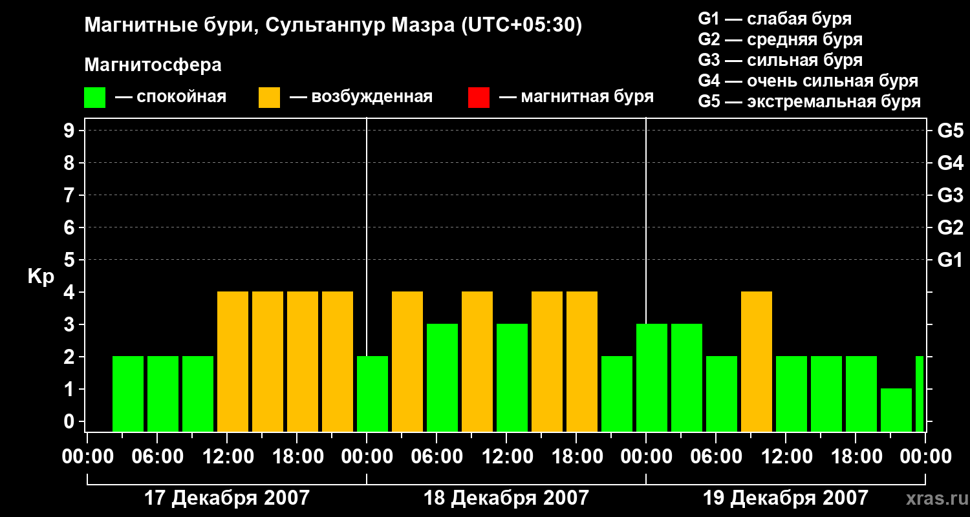Click the 'G4 — очень сильная буря' description

pyautogui.click(x=808, y=81)
